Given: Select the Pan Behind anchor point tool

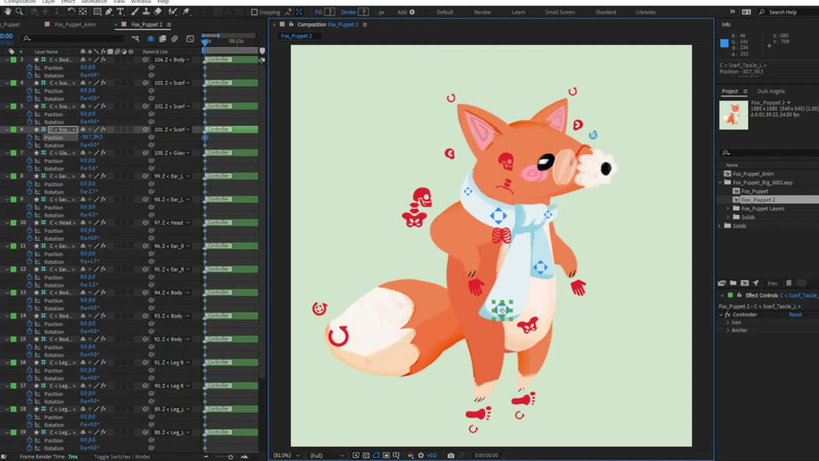Looking at the screenshot, I should click(x=84, y=12).
